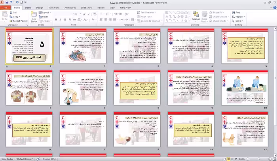The width and height of the screenshot is (277, 161).
Task: Open the Quick Styles gallery
Action: [204, 17]
